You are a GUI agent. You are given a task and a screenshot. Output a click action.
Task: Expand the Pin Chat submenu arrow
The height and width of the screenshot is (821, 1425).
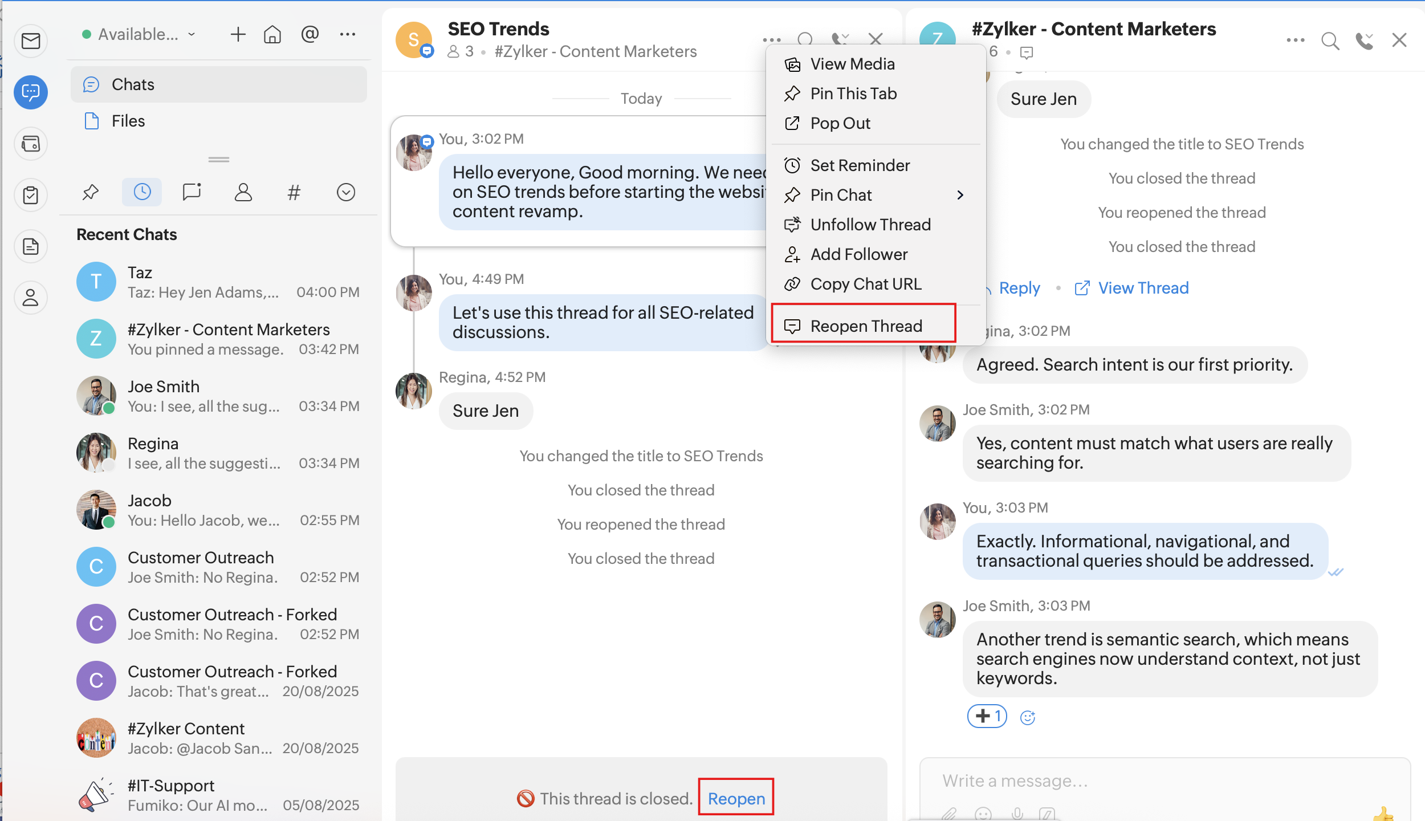pos(960,195)
